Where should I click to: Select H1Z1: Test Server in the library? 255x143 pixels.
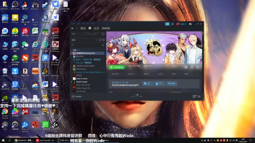(x=88, y=85)
